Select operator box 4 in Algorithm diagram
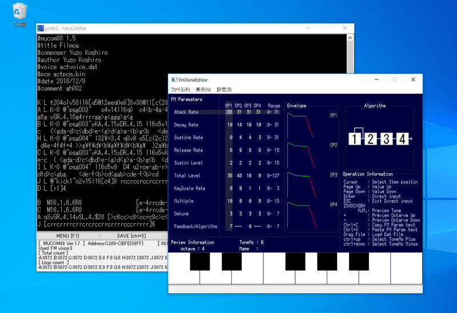This screenshot has width=457, height=313. click(x=402, y=139)
